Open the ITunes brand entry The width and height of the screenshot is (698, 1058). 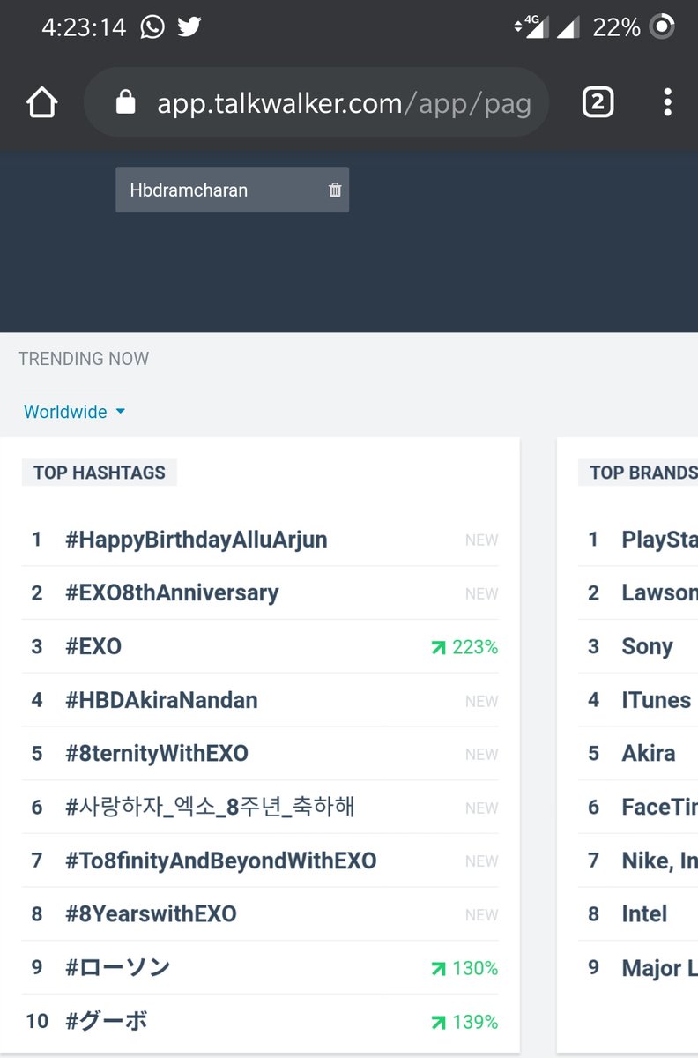click(x=656, y=701)
